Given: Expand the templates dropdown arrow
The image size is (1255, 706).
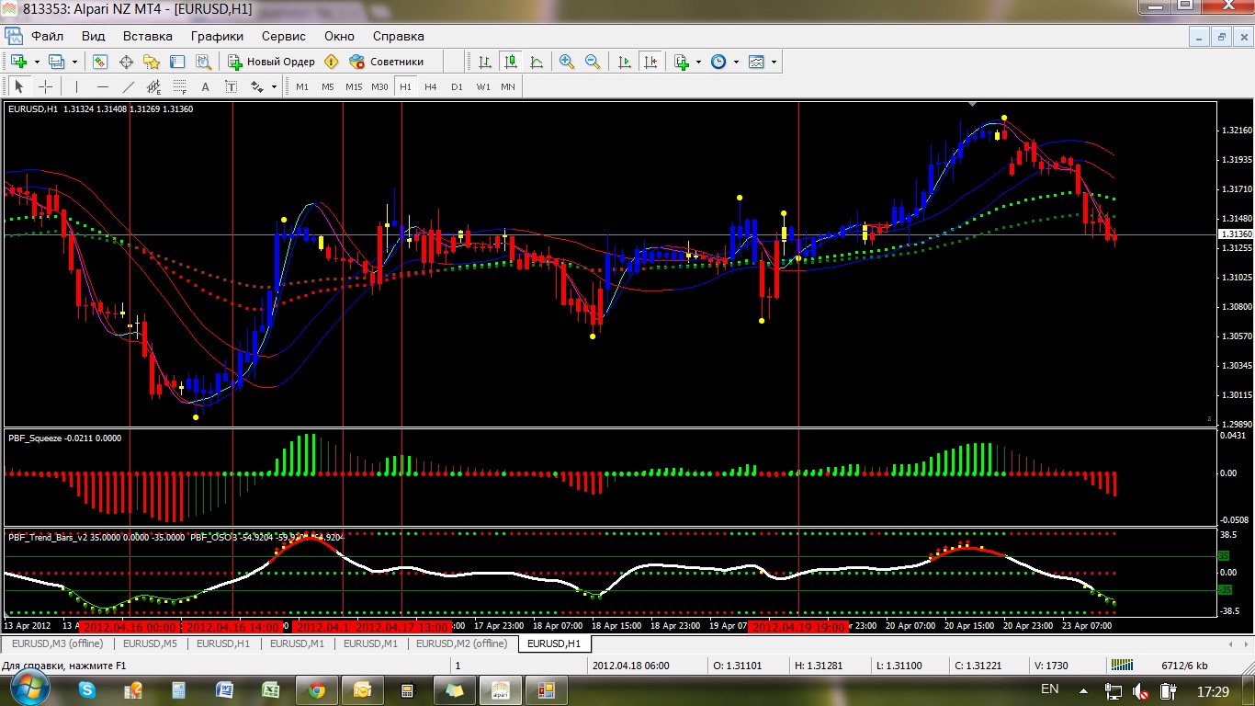Looking at the screenshot, I should point(774,62).
